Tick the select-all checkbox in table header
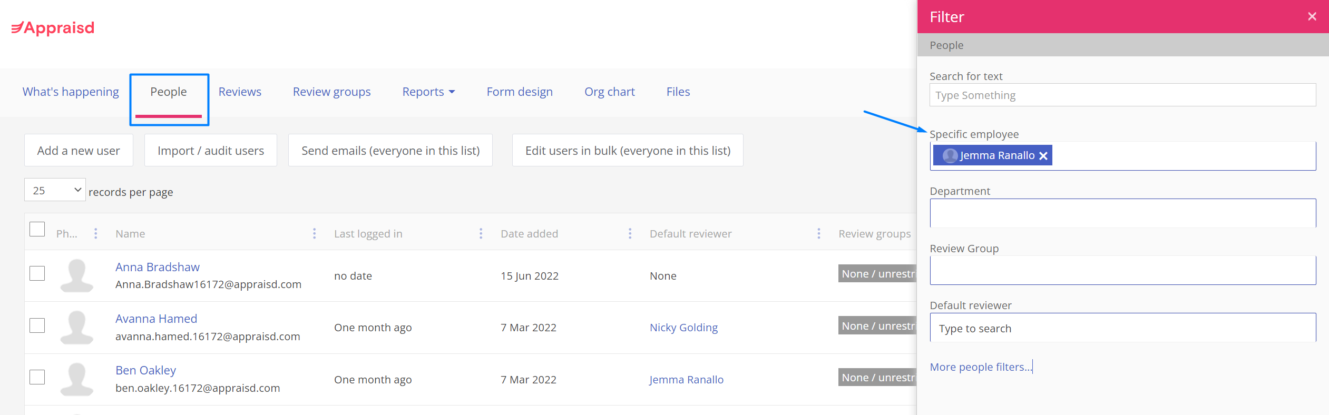Image resolution: width=1329 pixels, height=415 pixels. point(37,229)
